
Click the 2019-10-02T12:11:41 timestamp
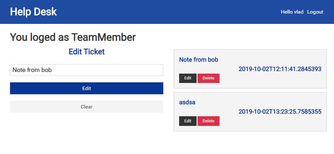pyautogui.click(x=280, y=69)
